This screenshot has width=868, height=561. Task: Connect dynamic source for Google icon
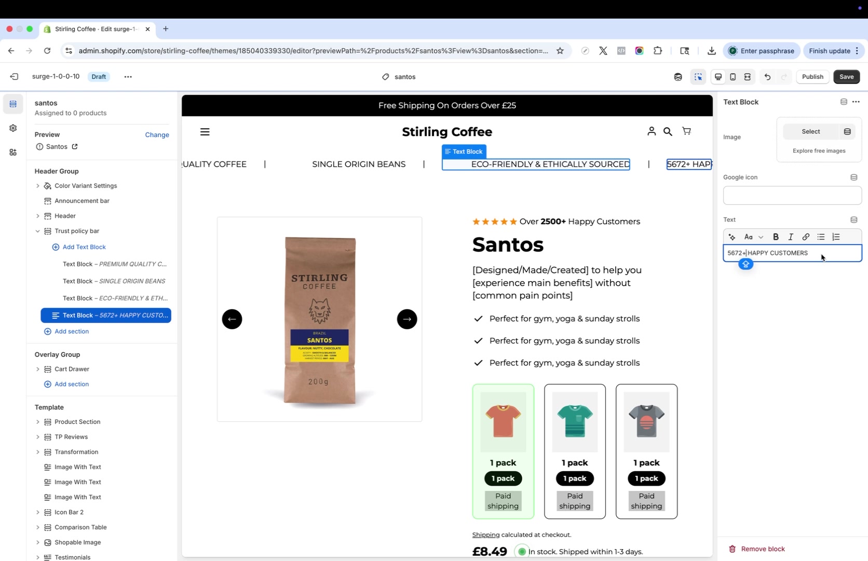pos(854,177)
